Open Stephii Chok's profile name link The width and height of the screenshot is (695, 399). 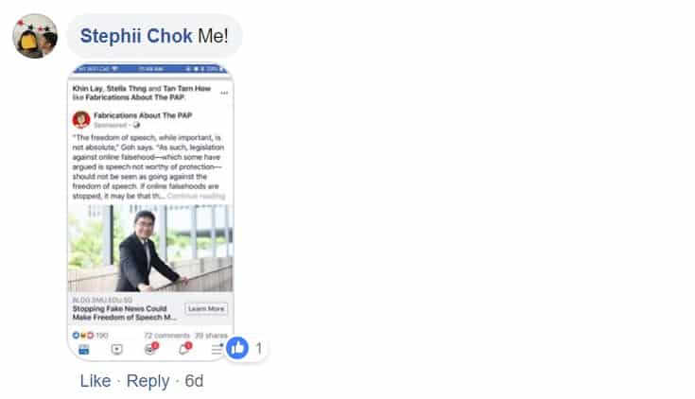(x=136, y=36)
